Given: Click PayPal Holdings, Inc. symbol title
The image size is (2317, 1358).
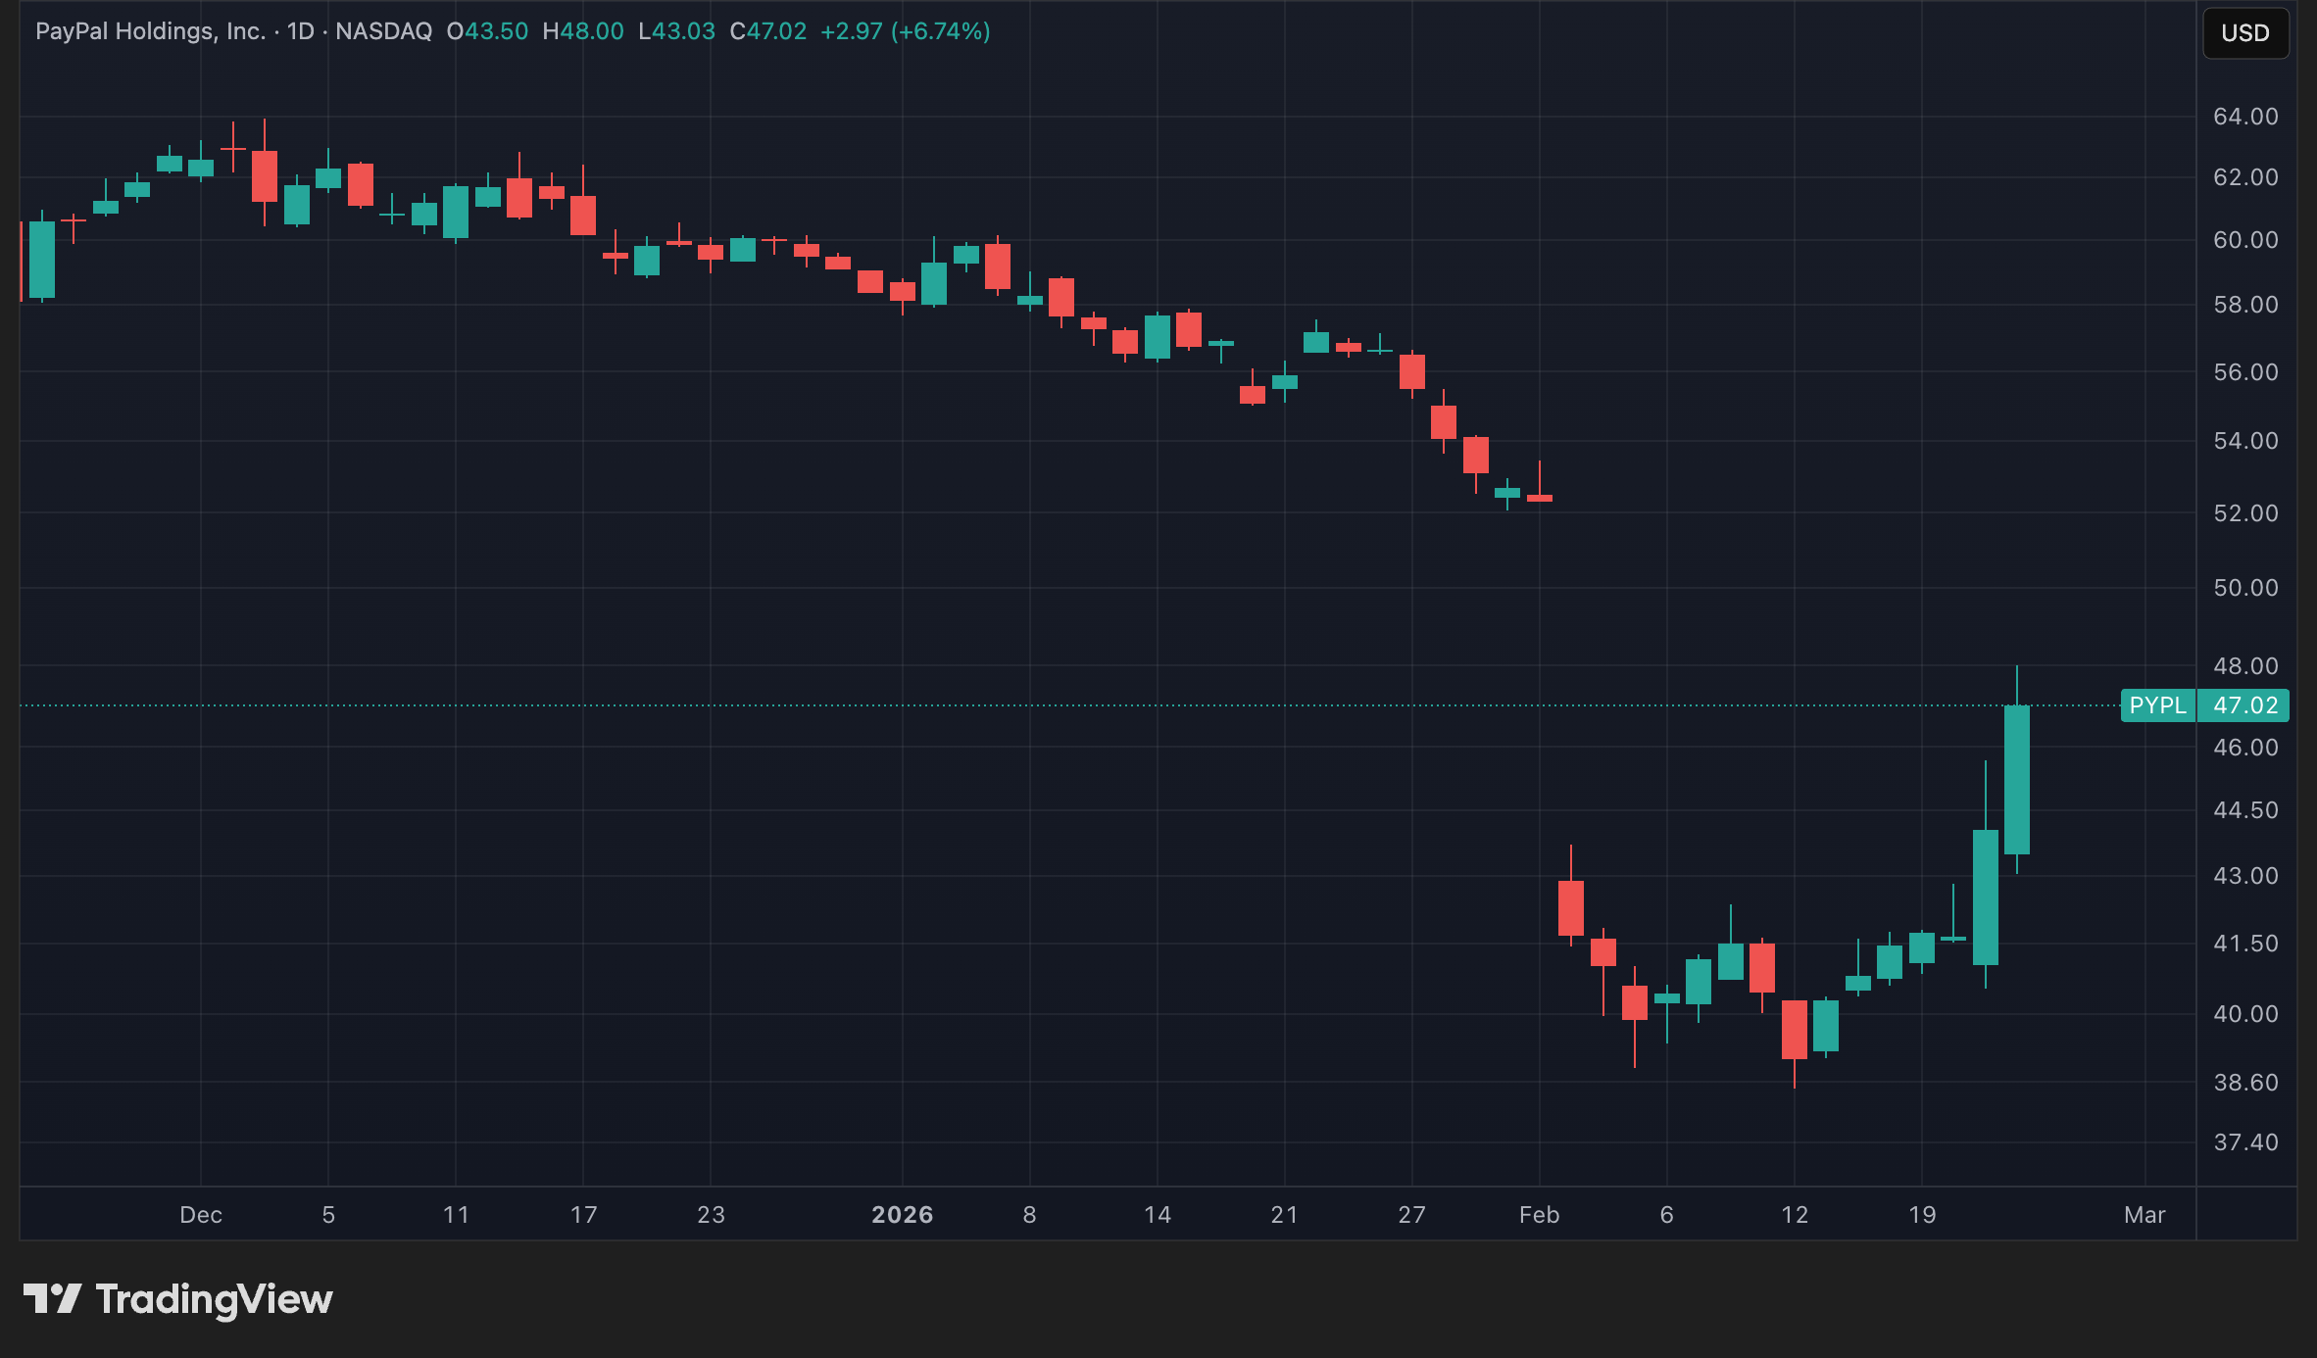Looking at the screenshot, I should [150, 31].
